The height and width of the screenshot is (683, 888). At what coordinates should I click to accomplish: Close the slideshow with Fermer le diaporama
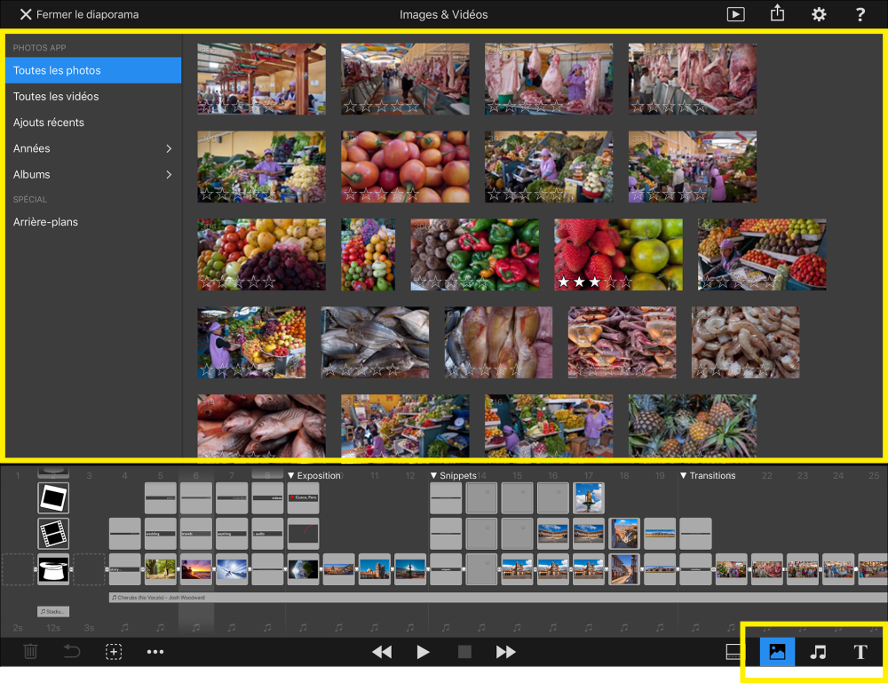point(79,14)
